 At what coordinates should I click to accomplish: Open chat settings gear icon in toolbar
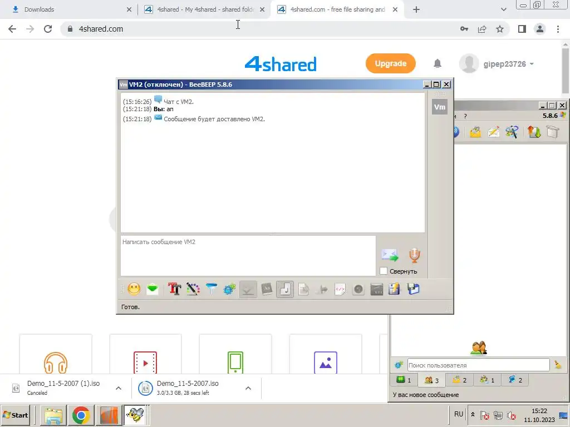229,289
